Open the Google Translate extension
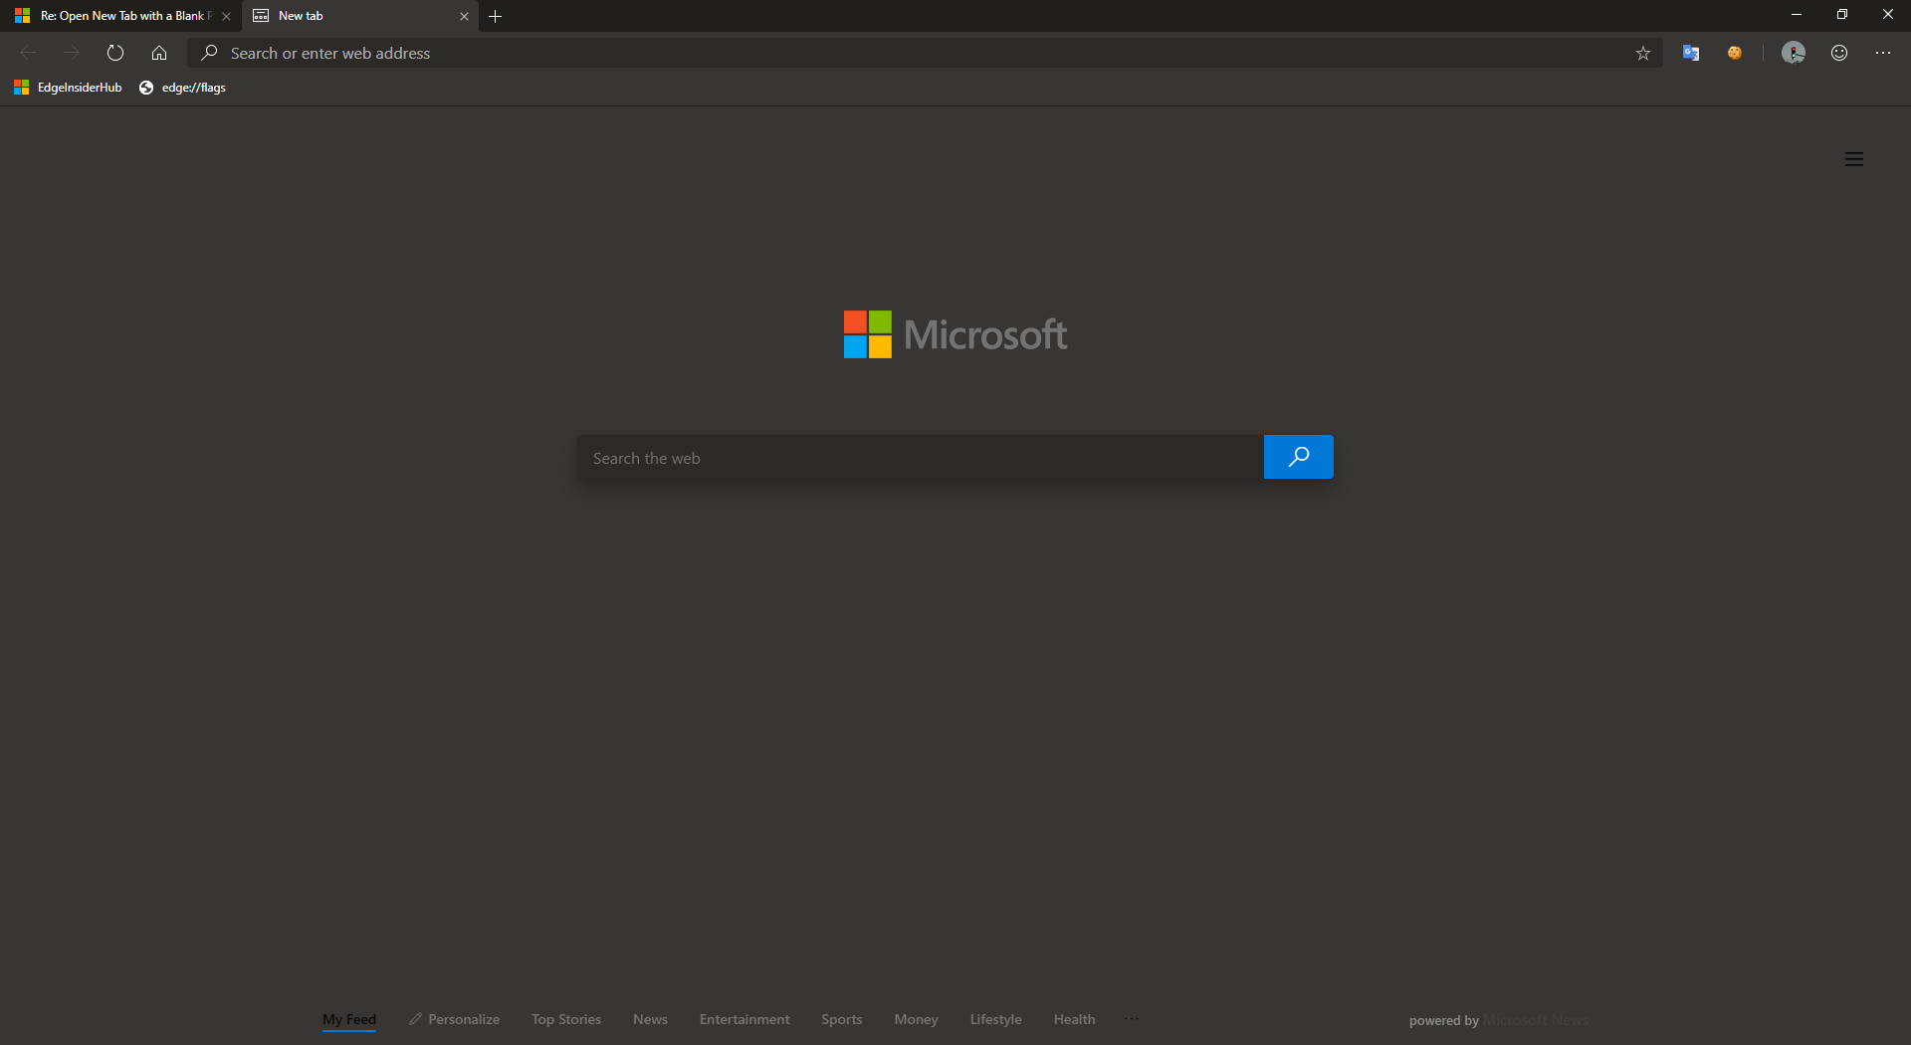Viewport: 1911px width, 1045px height. point(1691,53)
